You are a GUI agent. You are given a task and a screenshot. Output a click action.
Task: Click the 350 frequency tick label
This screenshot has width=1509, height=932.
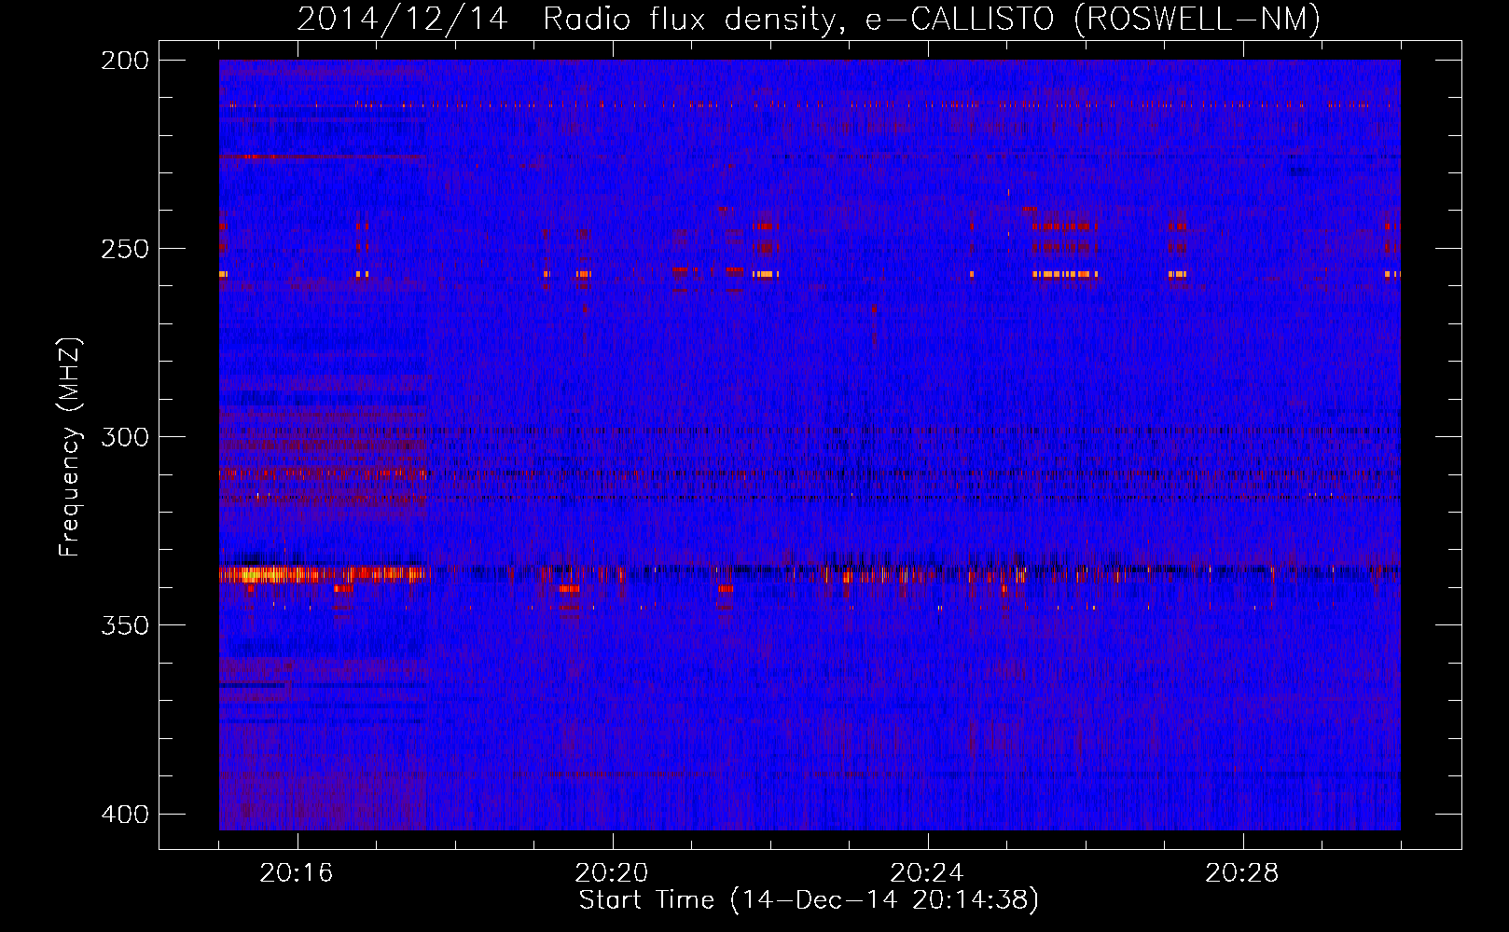[124, 625]
